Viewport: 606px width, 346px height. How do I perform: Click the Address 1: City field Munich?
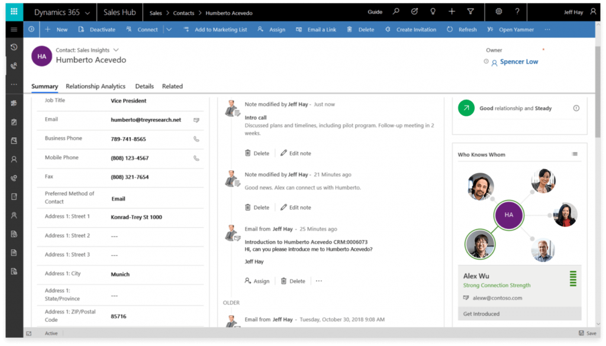pyautogui.click(x=120, y=274)
